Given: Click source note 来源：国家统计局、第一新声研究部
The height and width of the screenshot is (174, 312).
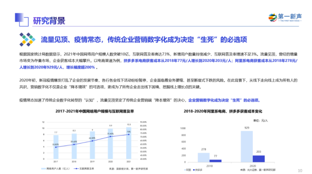Looking at the screenshot, I should pos(128,169).
